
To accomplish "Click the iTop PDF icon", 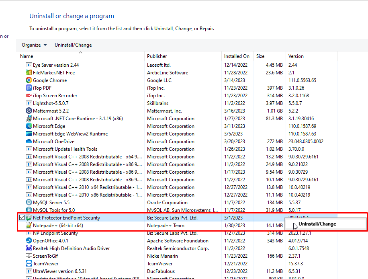I will 29,88.
